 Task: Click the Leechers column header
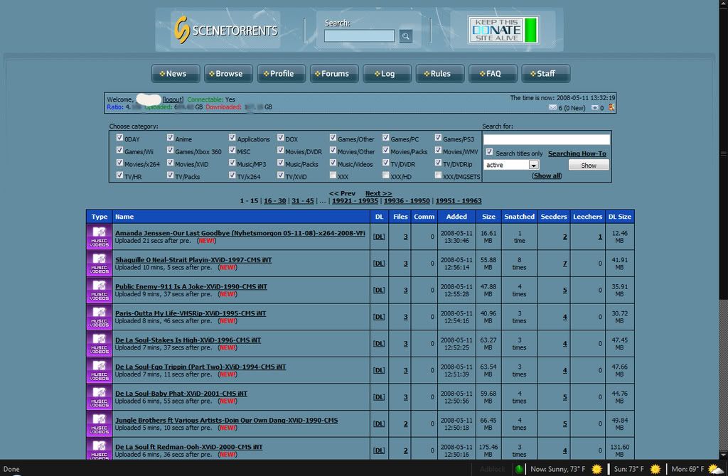(x=587, y=217)
